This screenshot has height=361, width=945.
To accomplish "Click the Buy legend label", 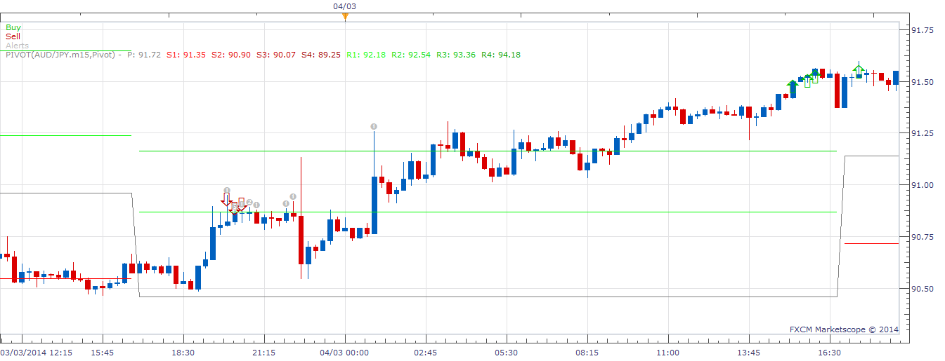I will 13,27.
